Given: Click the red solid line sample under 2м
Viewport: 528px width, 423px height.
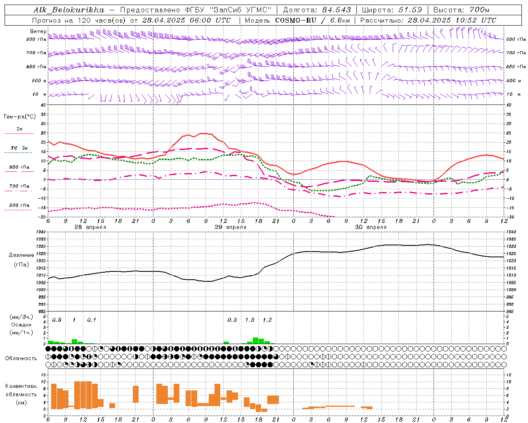Looking at the screenshot, I should (19, 134).
